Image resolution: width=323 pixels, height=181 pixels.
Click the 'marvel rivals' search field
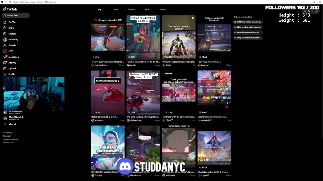coord(16,15)
